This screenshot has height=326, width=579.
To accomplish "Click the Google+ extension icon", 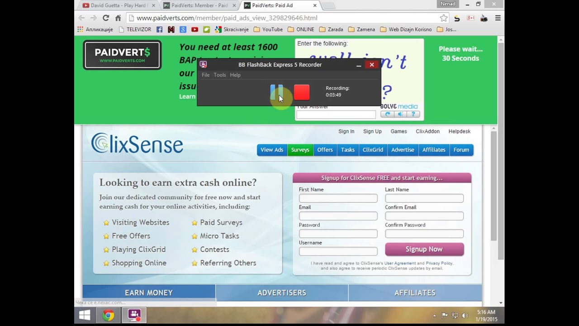I will 470,18.
